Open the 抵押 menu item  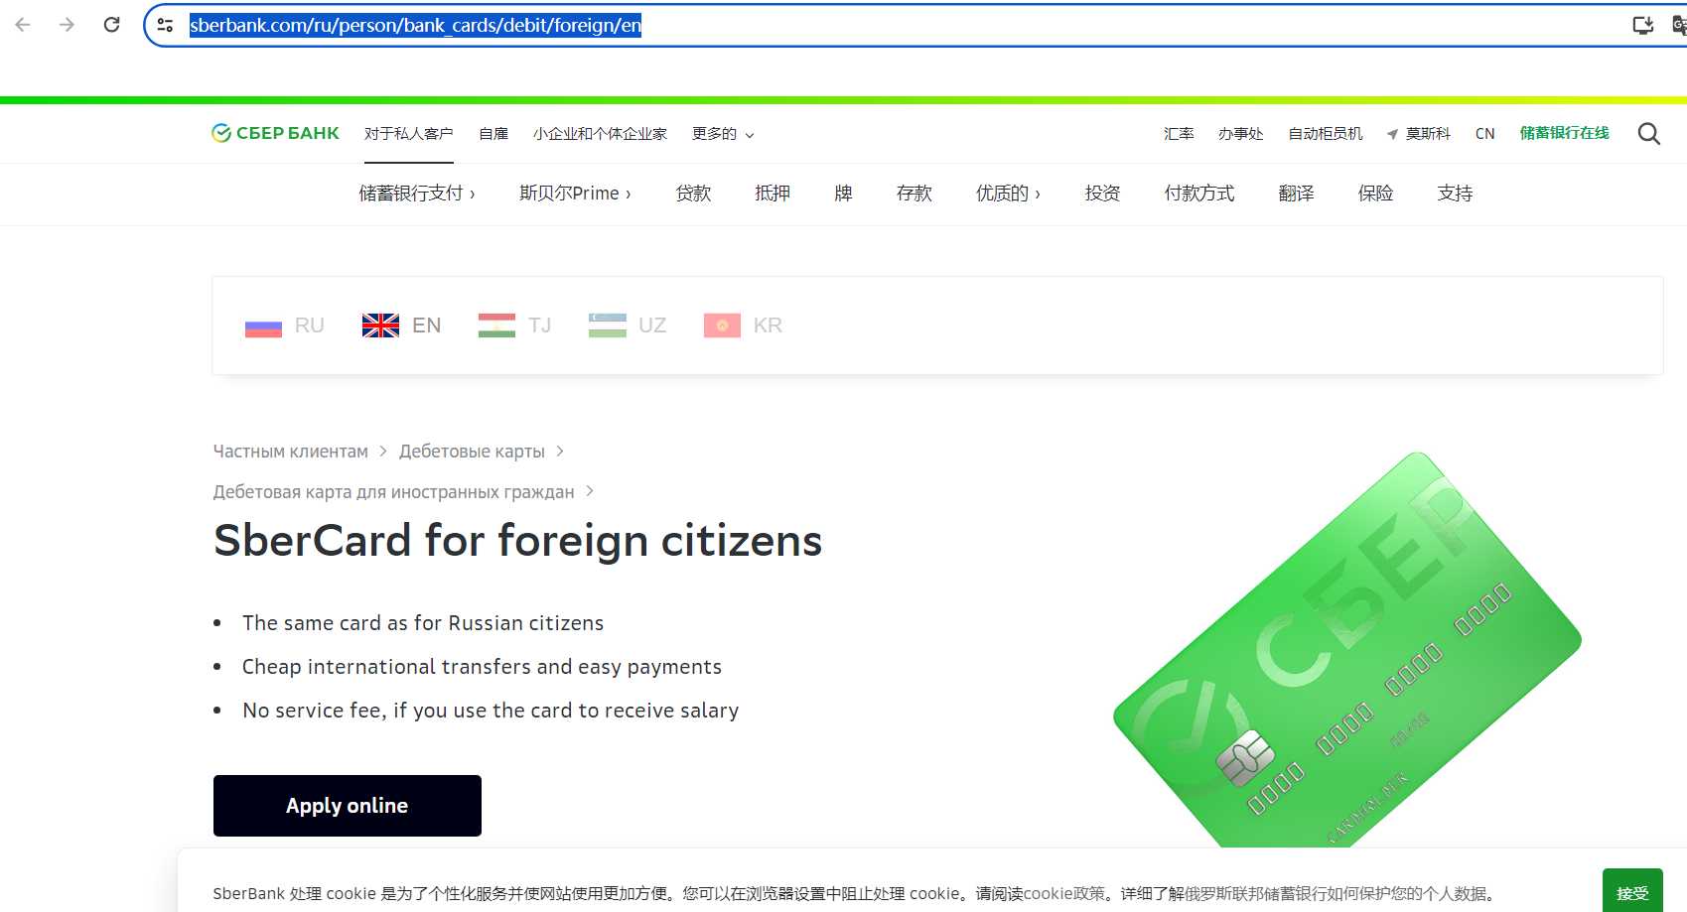[773, 194]
